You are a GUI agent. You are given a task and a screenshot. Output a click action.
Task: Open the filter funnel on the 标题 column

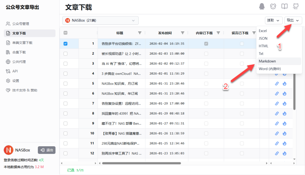(140, 33)
